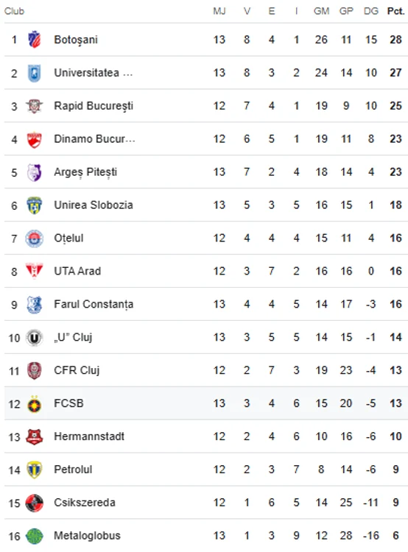Select the FCSB star logo
This screenshot has width=408, height=552.
click(x=34, y=404)
